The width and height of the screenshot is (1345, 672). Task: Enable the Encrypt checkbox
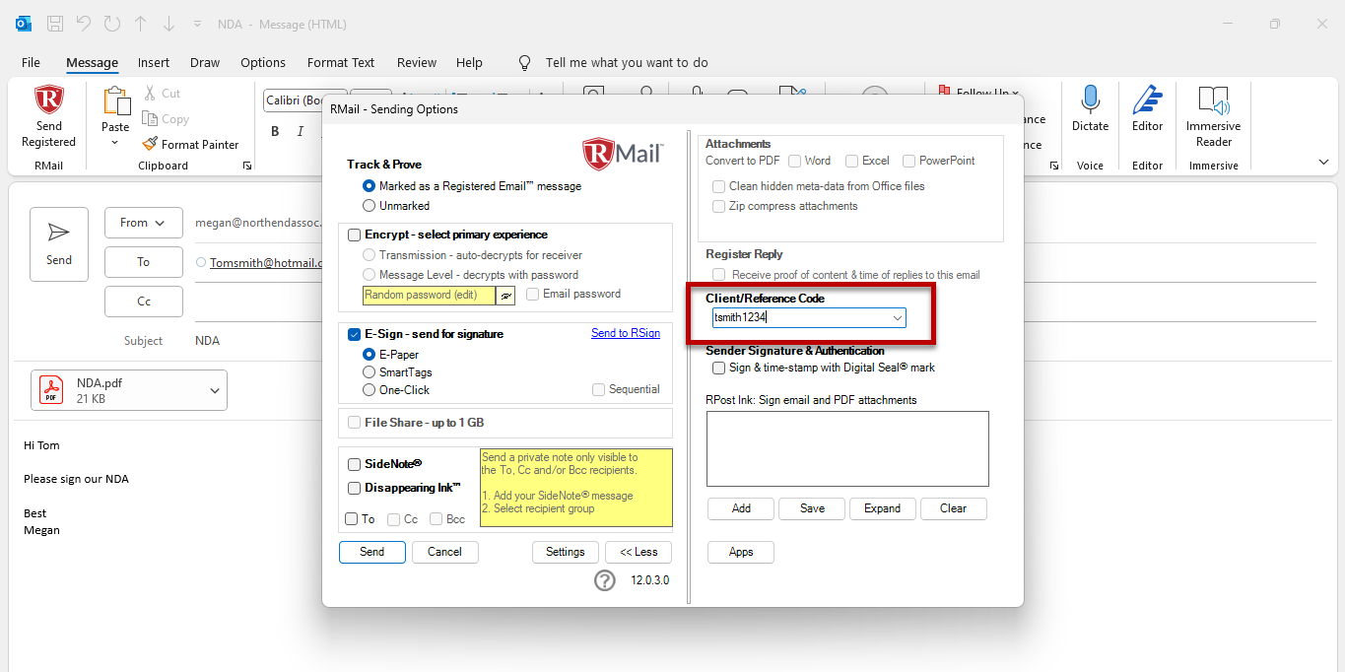(x=355, y=235)
